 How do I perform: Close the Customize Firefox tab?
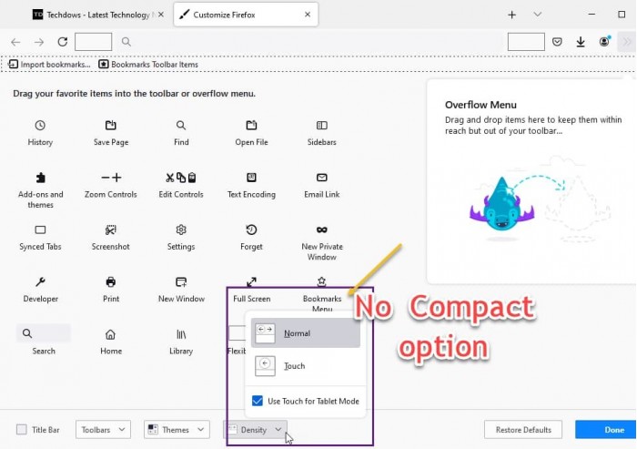point(308,15)
